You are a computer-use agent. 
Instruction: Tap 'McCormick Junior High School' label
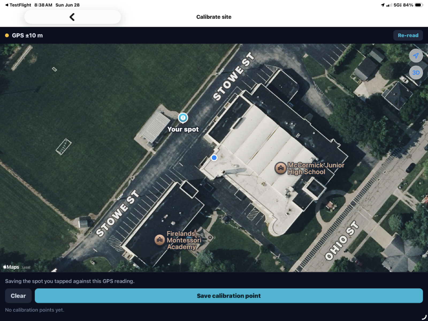316,168
